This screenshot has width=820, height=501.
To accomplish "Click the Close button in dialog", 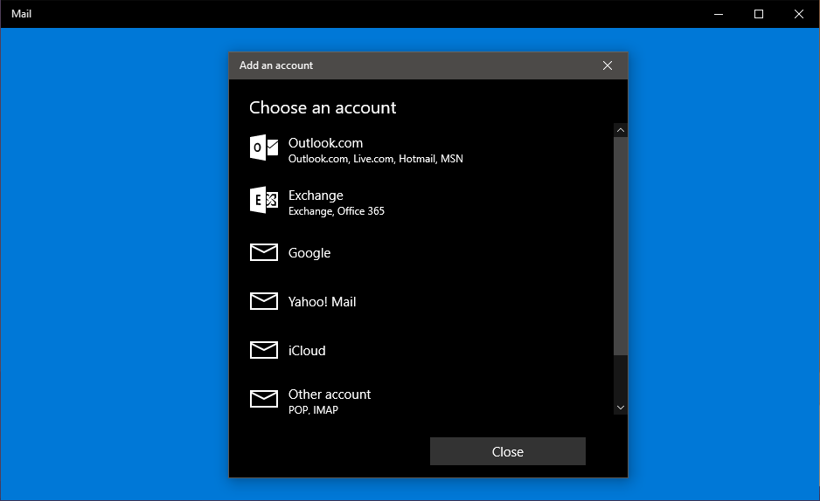I will [507, 451].
